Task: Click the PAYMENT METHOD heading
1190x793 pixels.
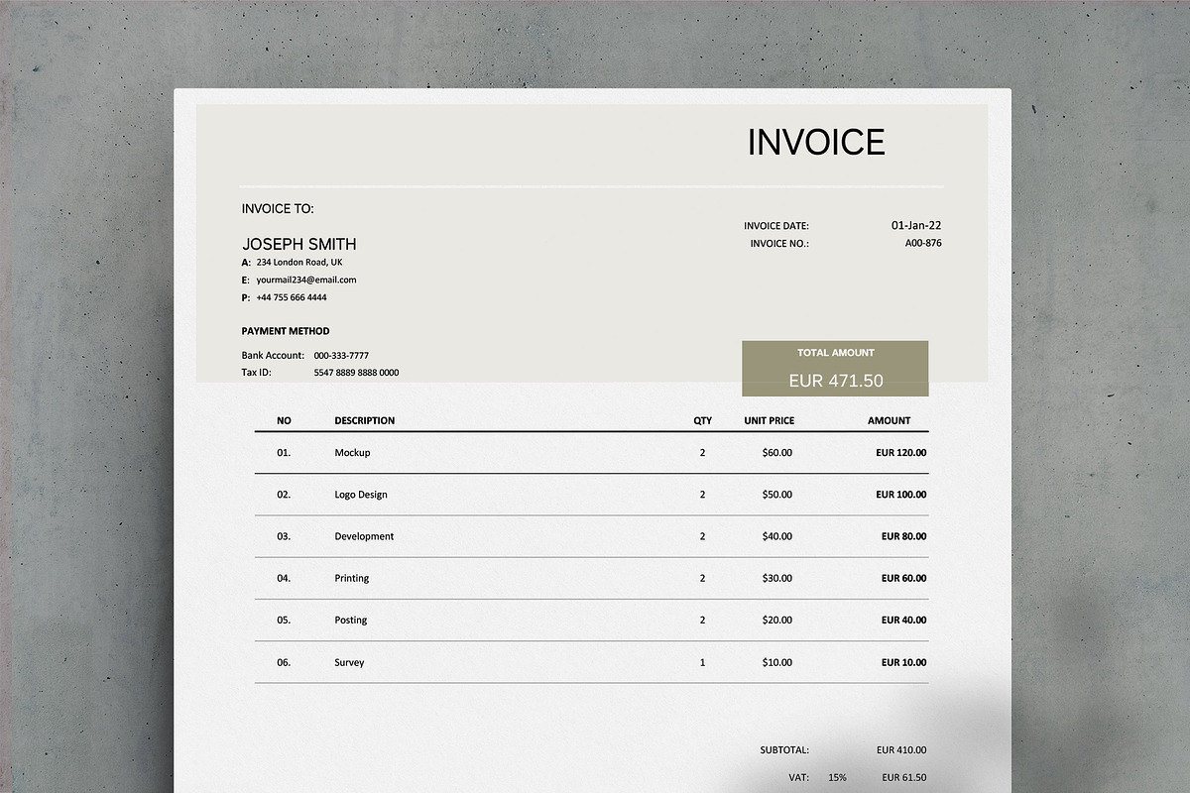Action: [286, 331]
